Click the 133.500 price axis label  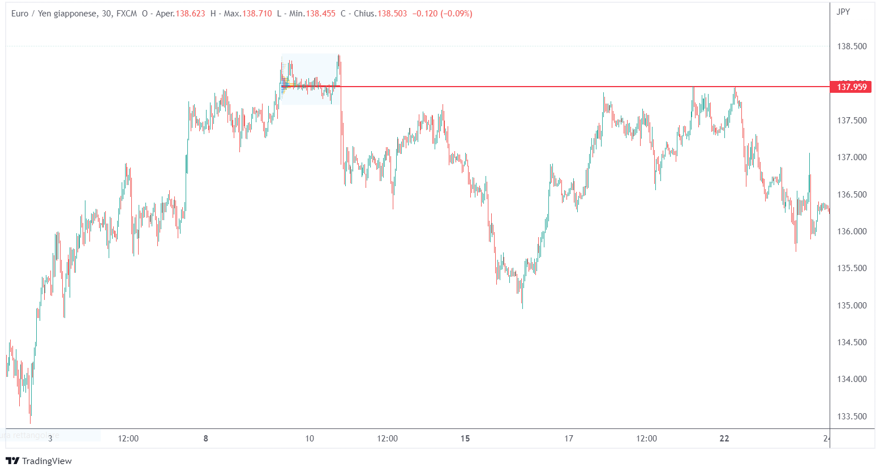(852, 417)
